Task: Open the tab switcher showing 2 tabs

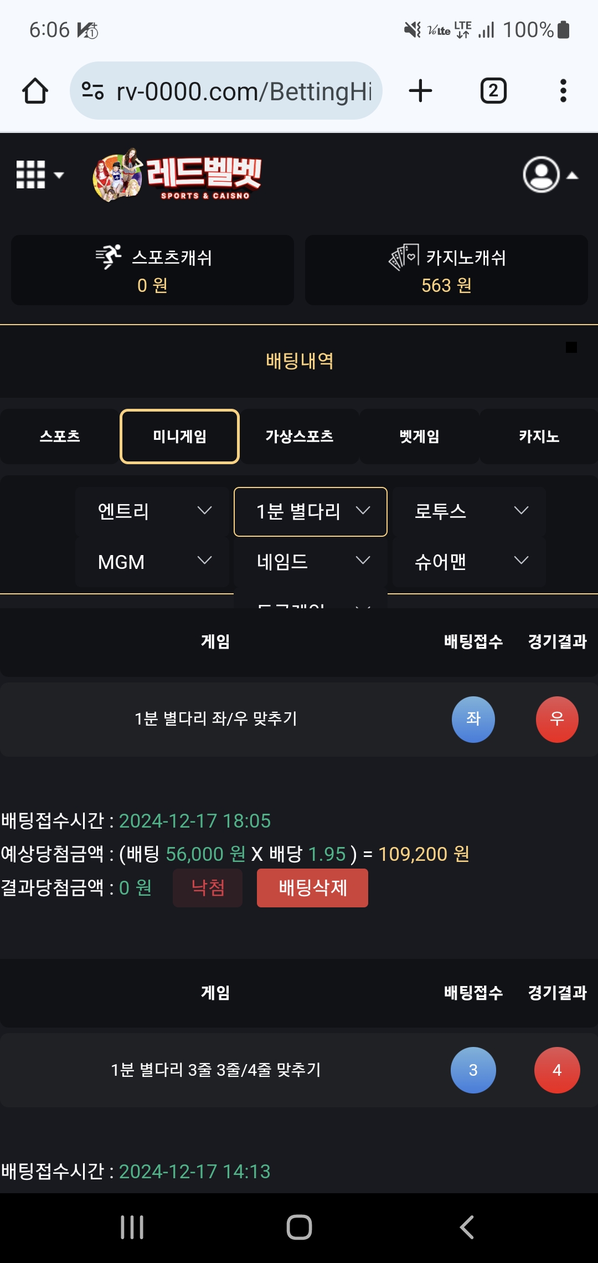Action: 493,91
